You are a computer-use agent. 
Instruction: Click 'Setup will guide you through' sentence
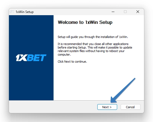93,37
